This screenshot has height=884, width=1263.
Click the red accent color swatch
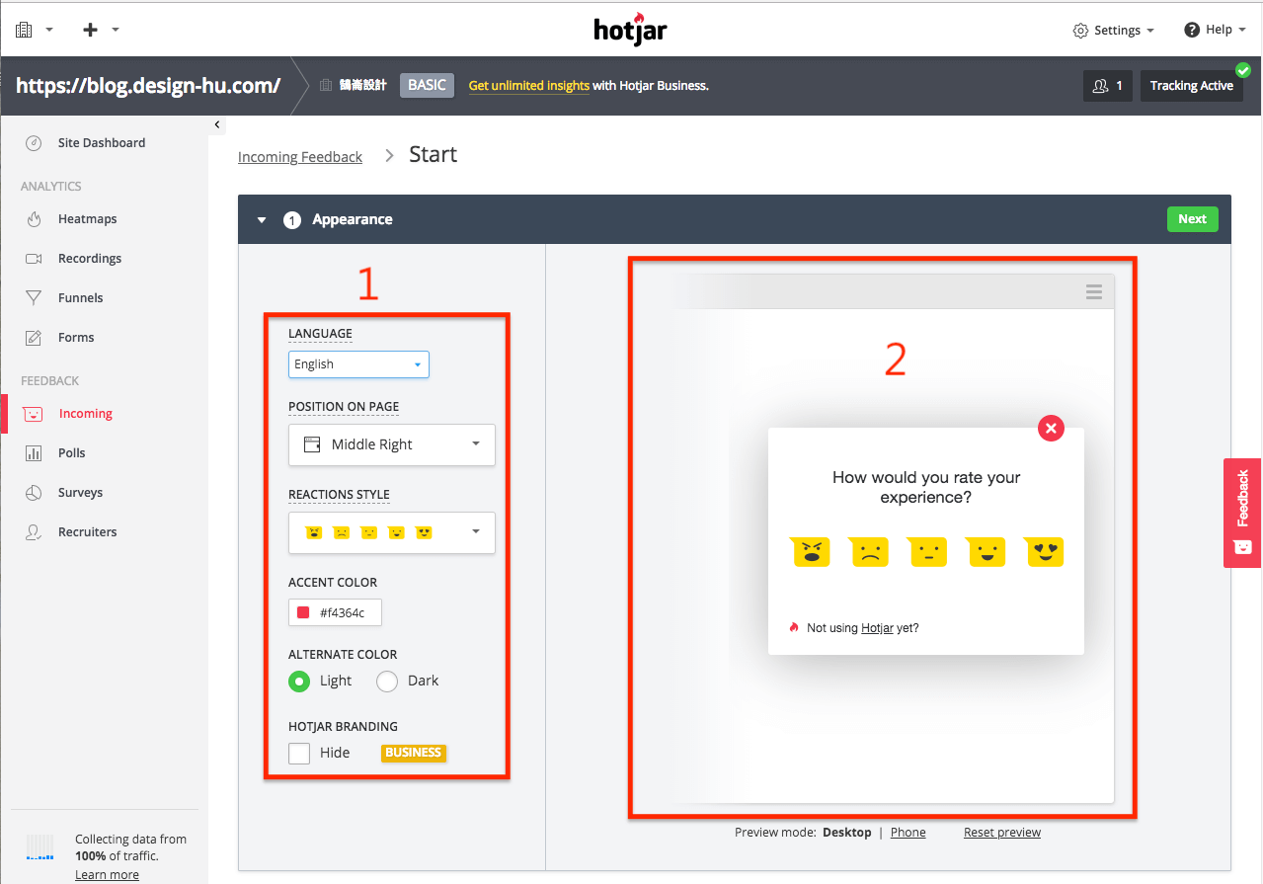(x=303, y=613)
